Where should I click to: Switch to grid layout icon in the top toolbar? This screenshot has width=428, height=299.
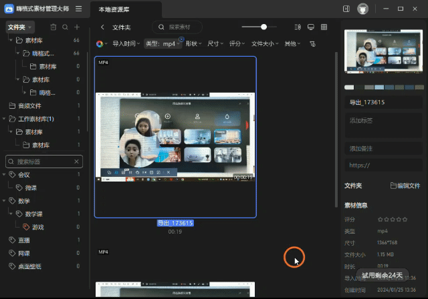[324, 27]
